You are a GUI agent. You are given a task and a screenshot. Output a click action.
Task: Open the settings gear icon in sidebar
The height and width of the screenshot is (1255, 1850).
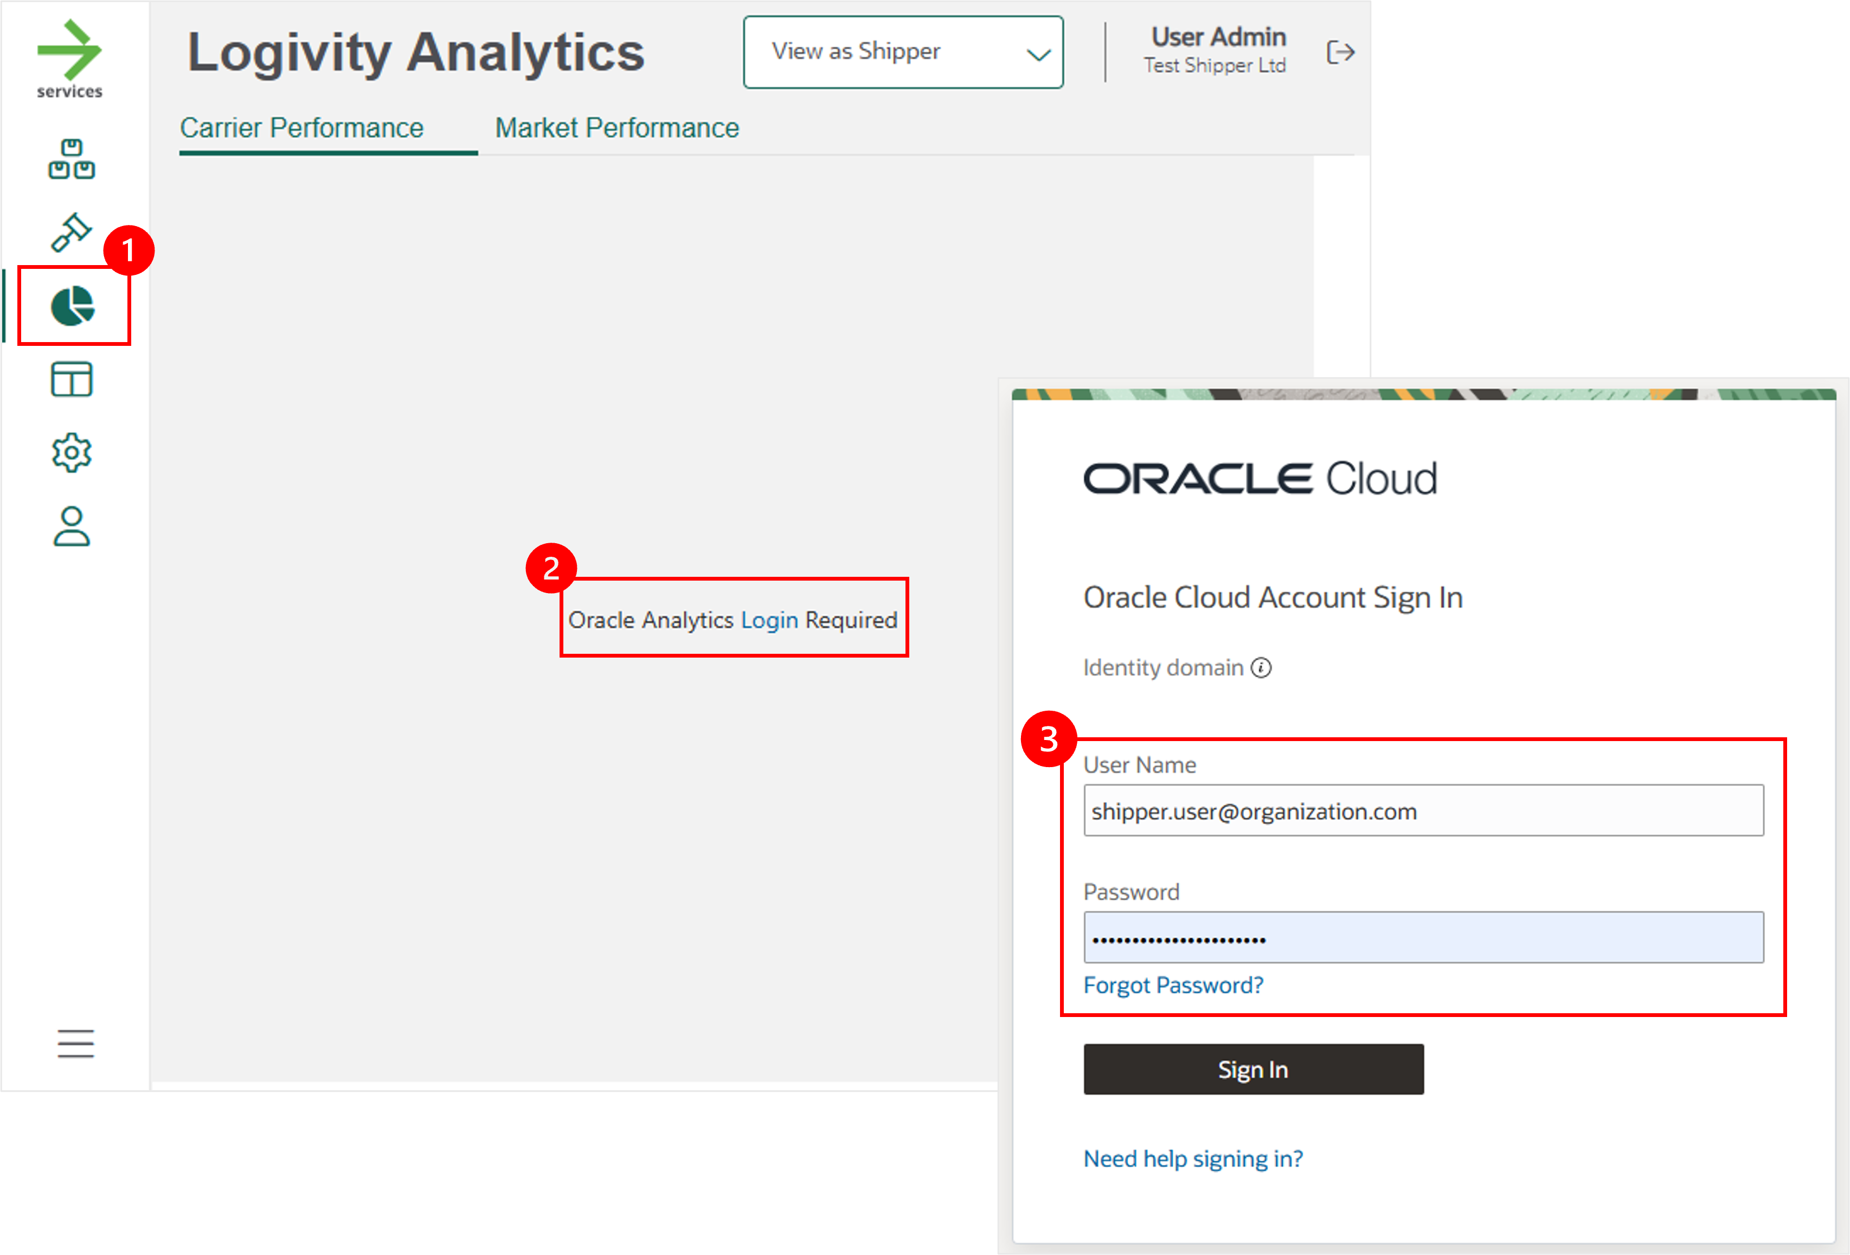pos(72,453)
